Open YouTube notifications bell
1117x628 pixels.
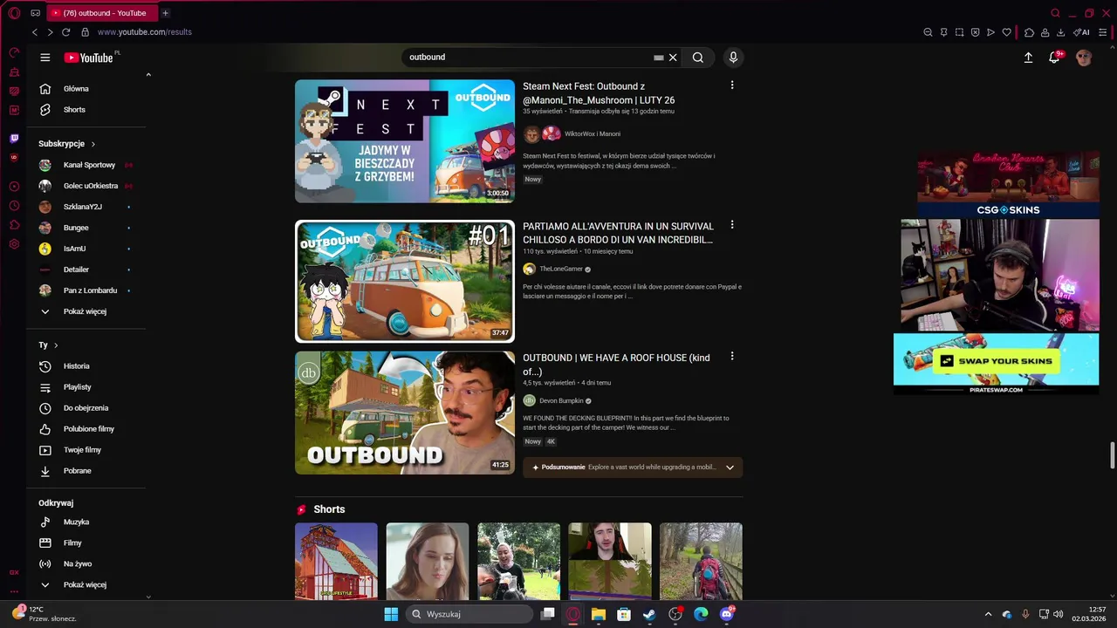click(x=1054, y=58)
